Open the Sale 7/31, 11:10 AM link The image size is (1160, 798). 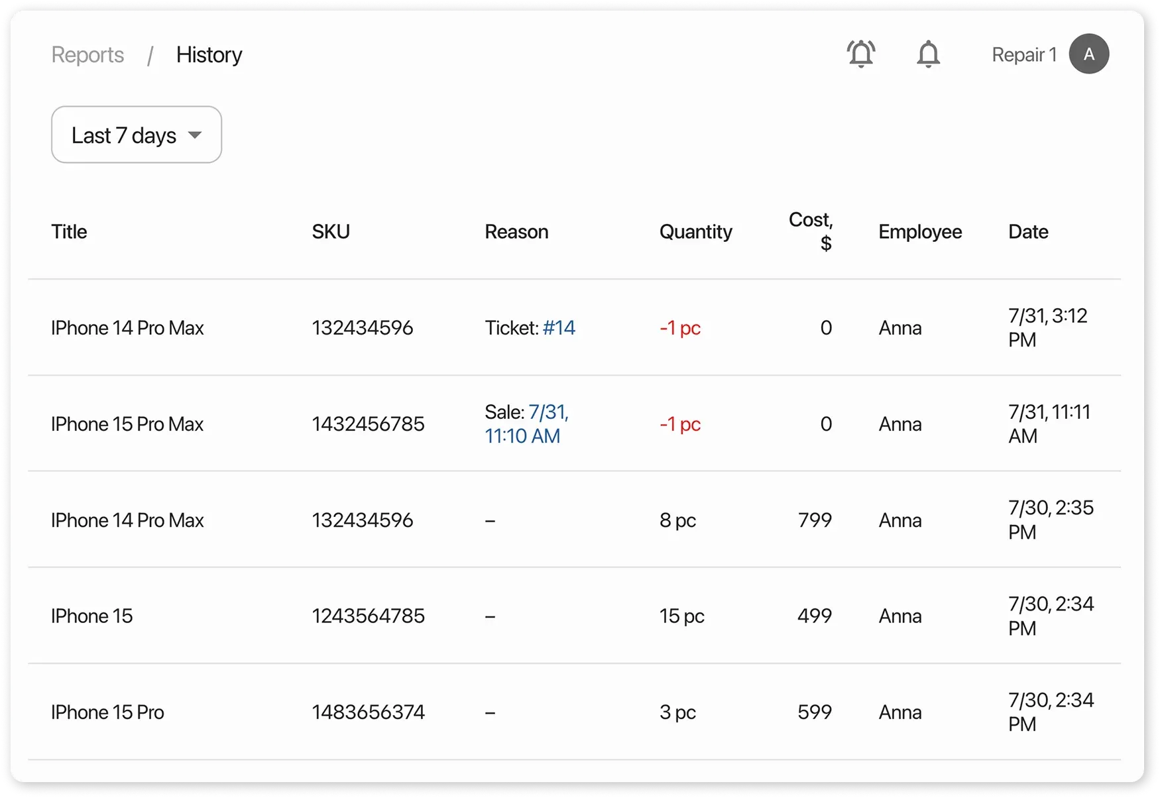[526, 424]
